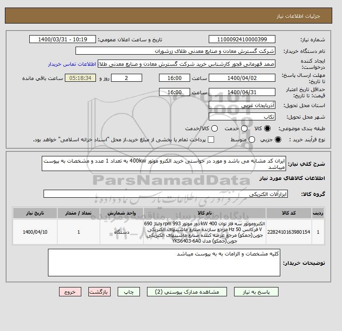This screenshot has height=331, width=342.
Task: Select the کالا radio button
Action: (x=267, y=128)
